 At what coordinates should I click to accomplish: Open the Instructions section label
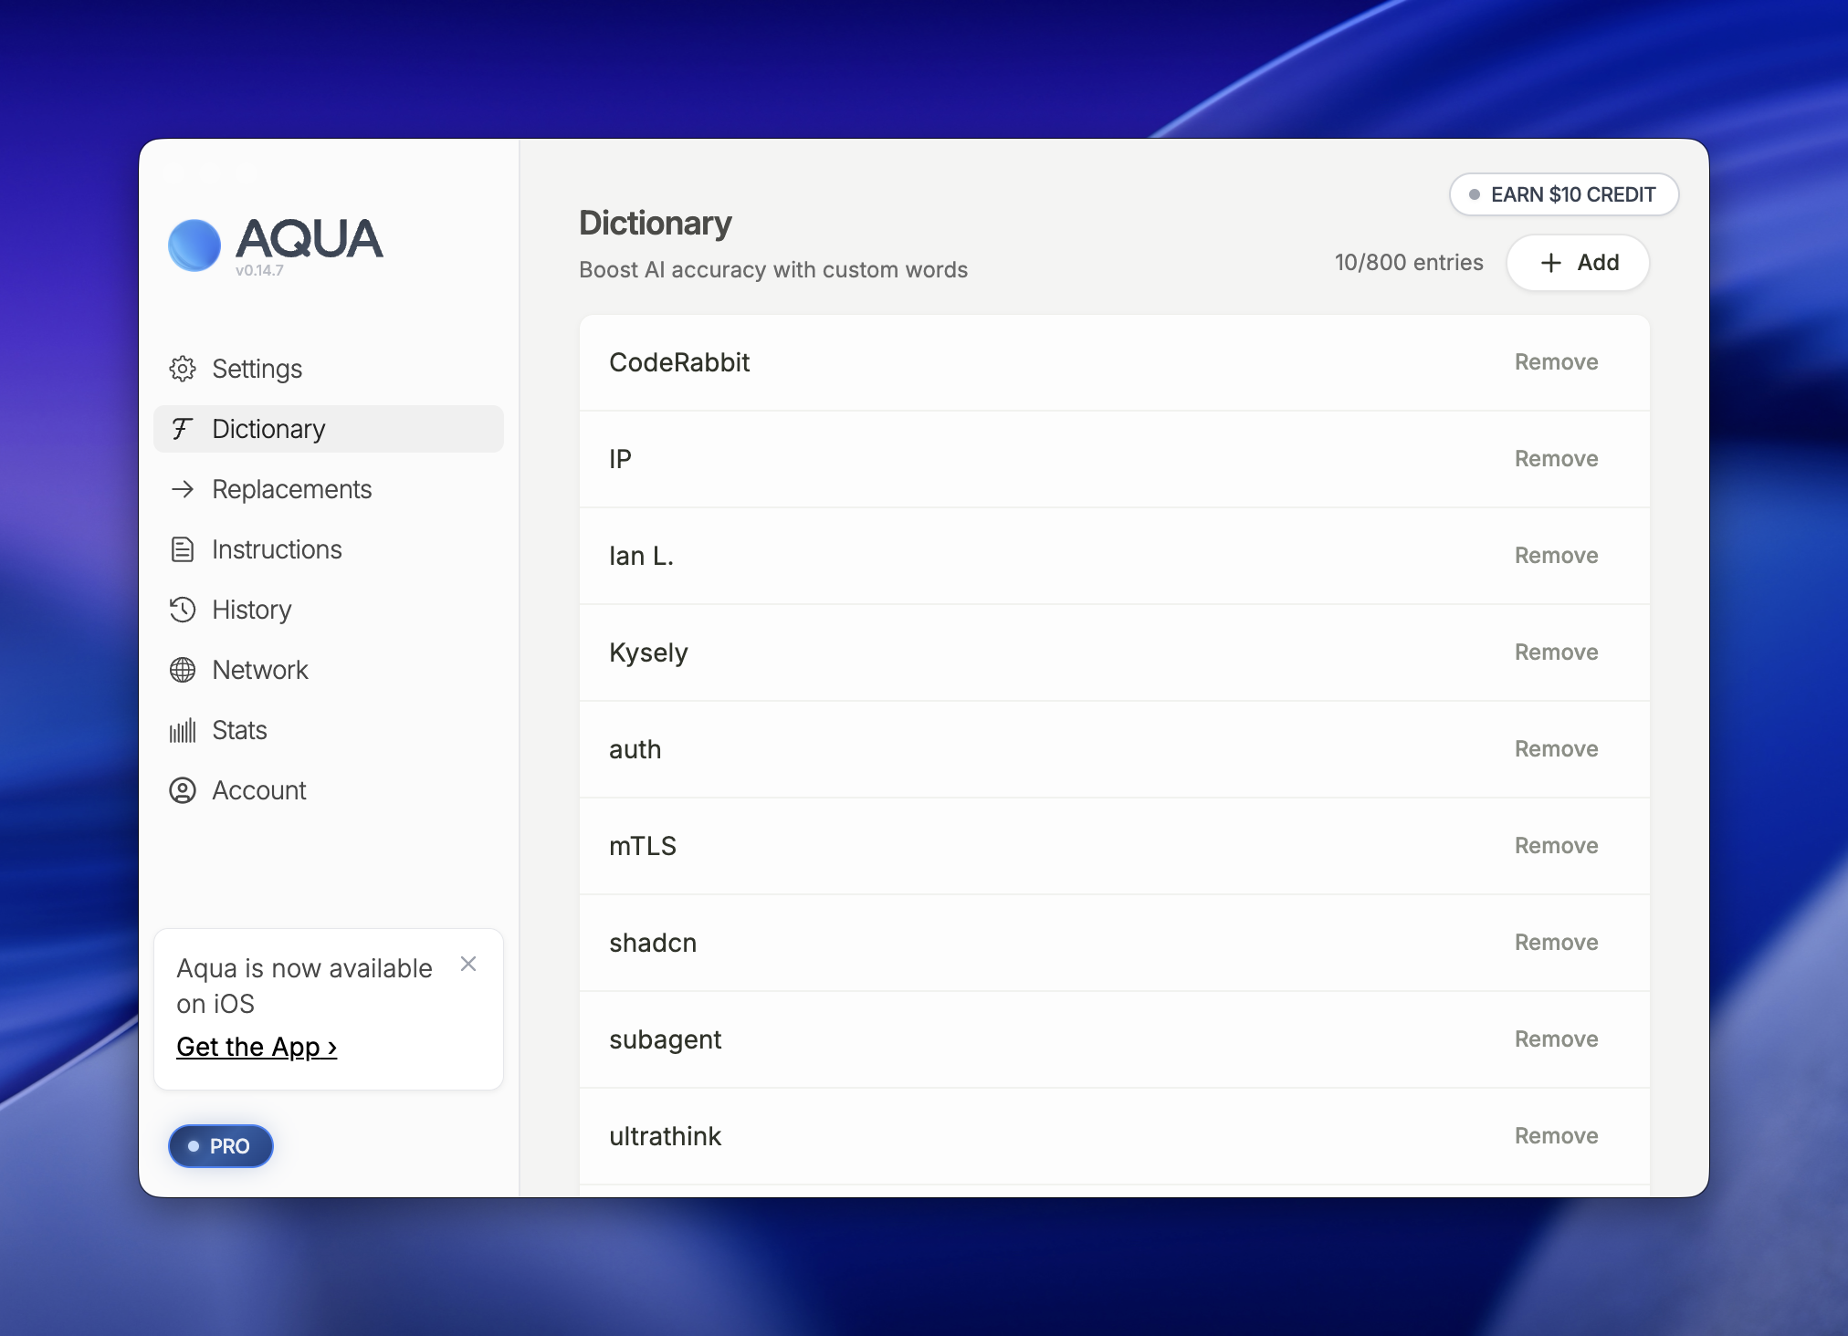click(277, 549)
